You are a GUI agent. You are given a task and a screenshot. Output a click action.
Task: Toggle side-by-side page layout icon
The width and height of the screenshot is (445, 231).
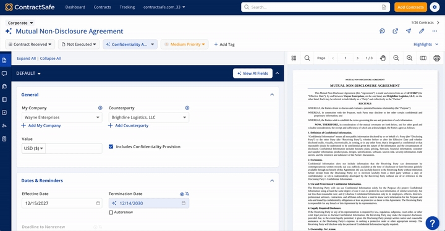click(423, 58)
